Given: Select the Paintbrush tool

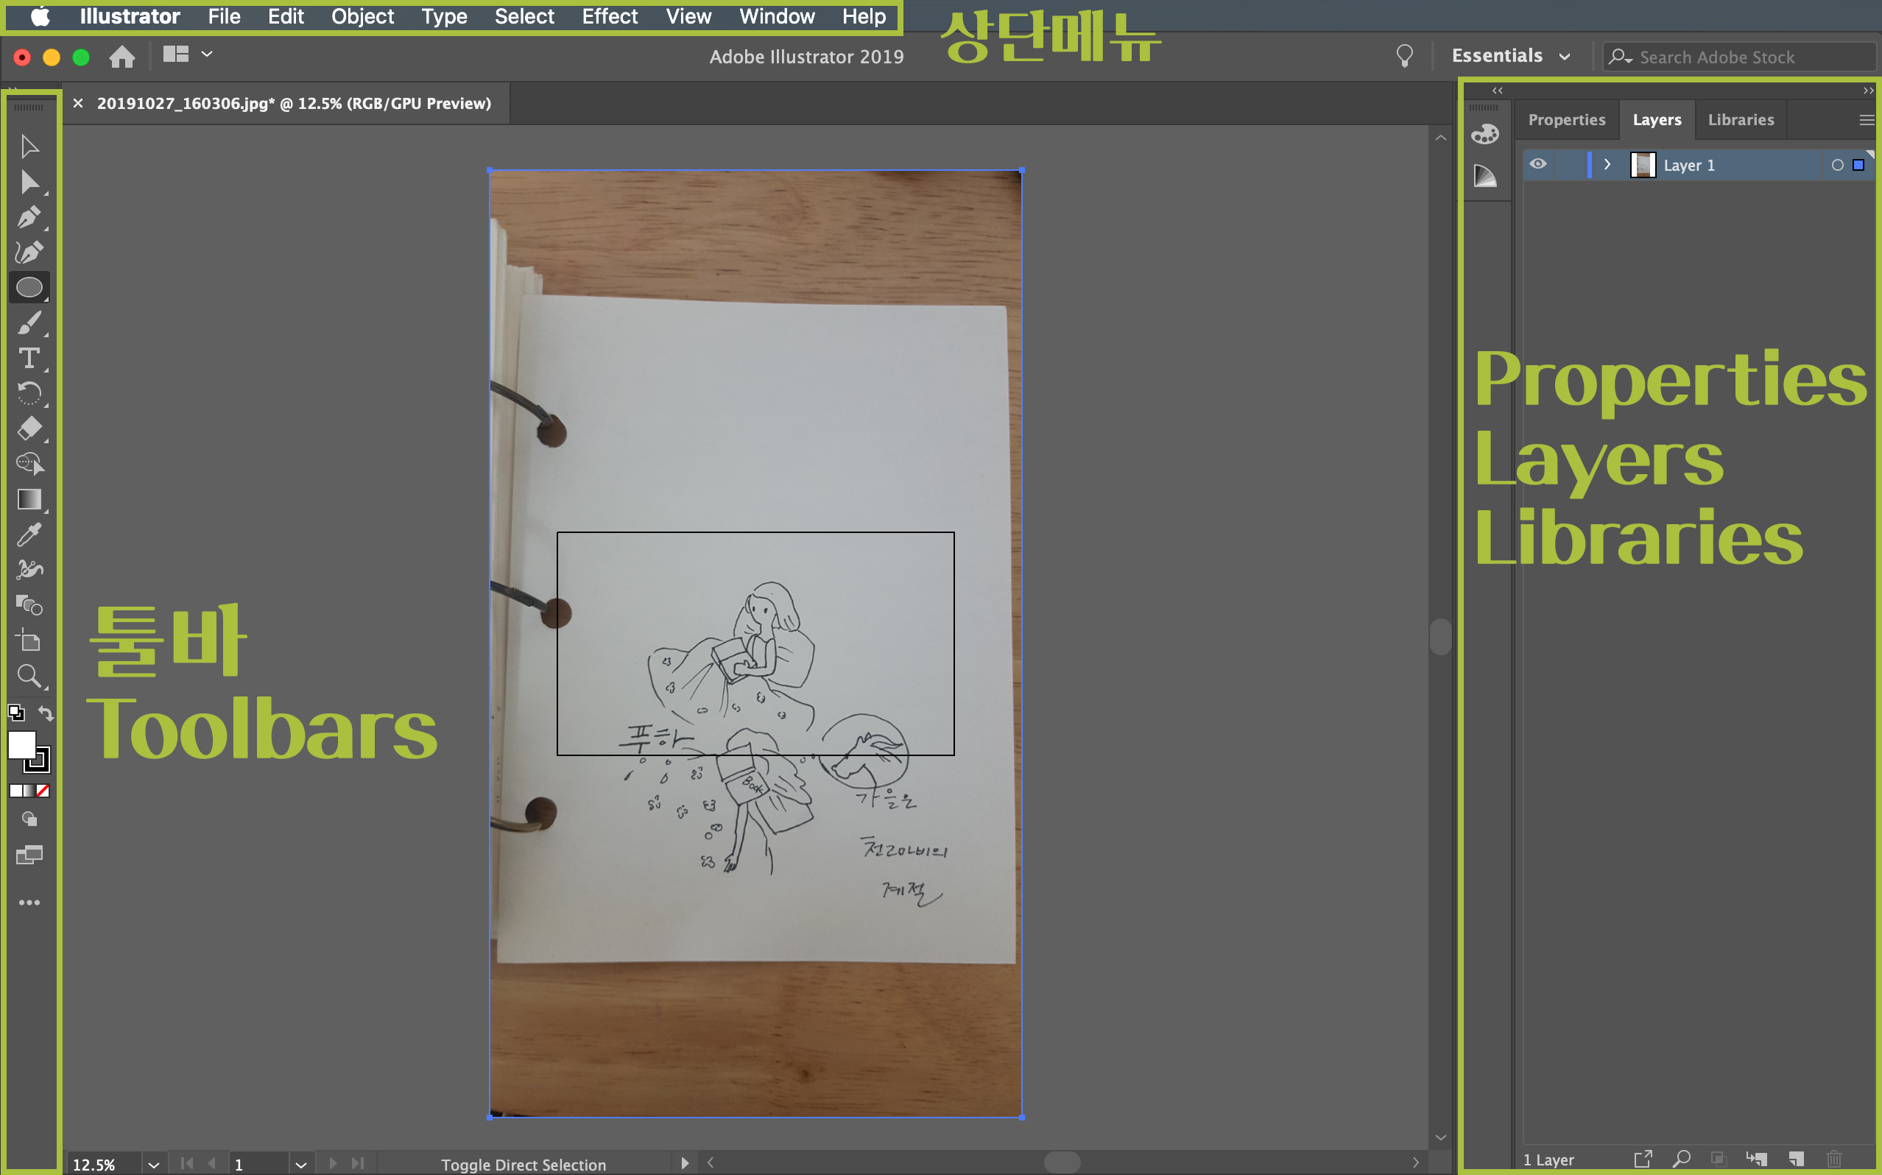Looking at the screenshot, I should click(x=29, y=322).
